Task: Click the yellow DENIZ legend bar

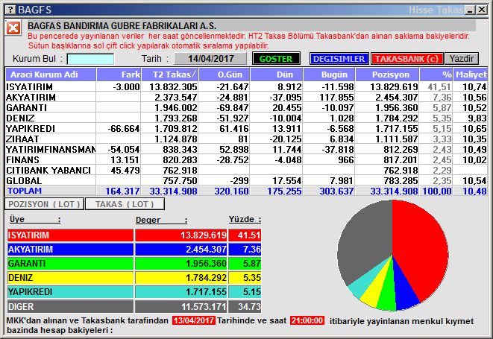Action: point(70,278)
